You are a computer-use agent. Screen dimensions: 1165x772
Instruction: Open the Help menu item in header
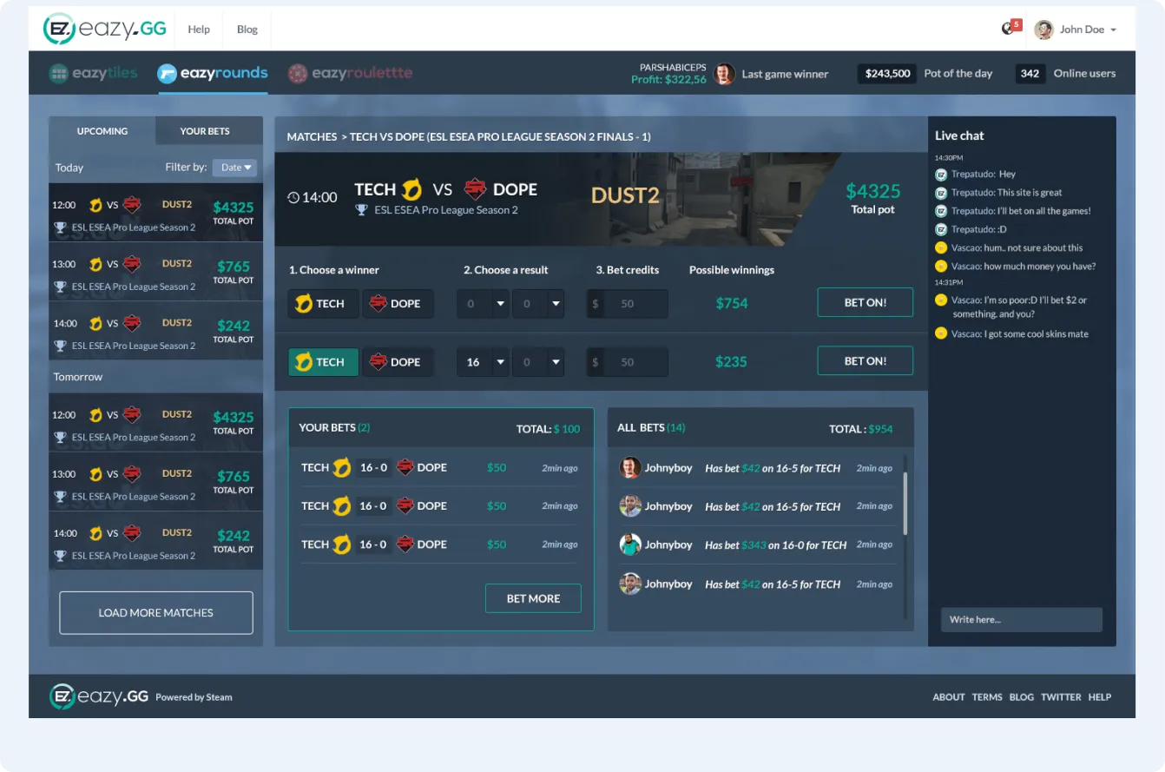coord(199,30)
